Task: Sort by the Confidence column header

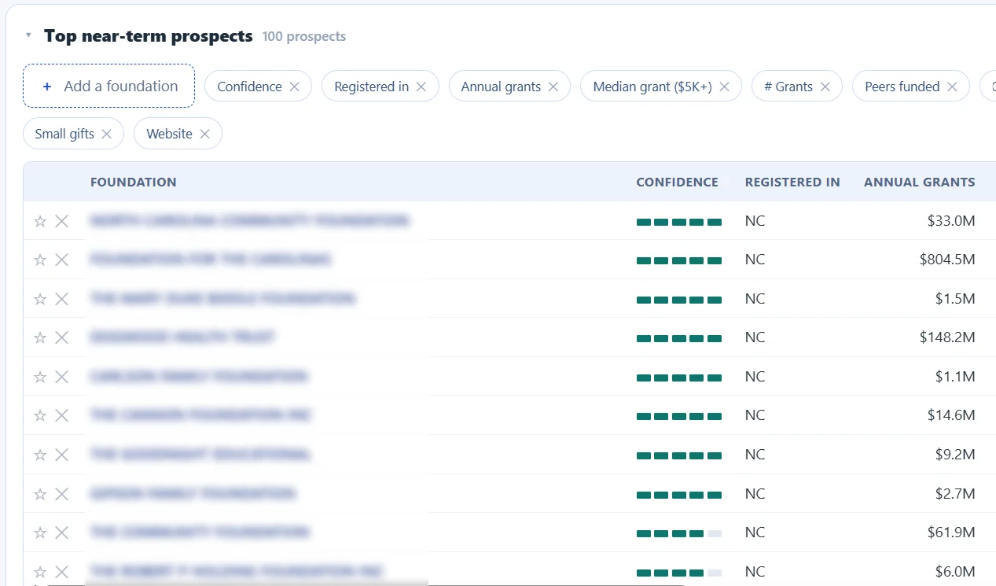Action: pos(678,182)
